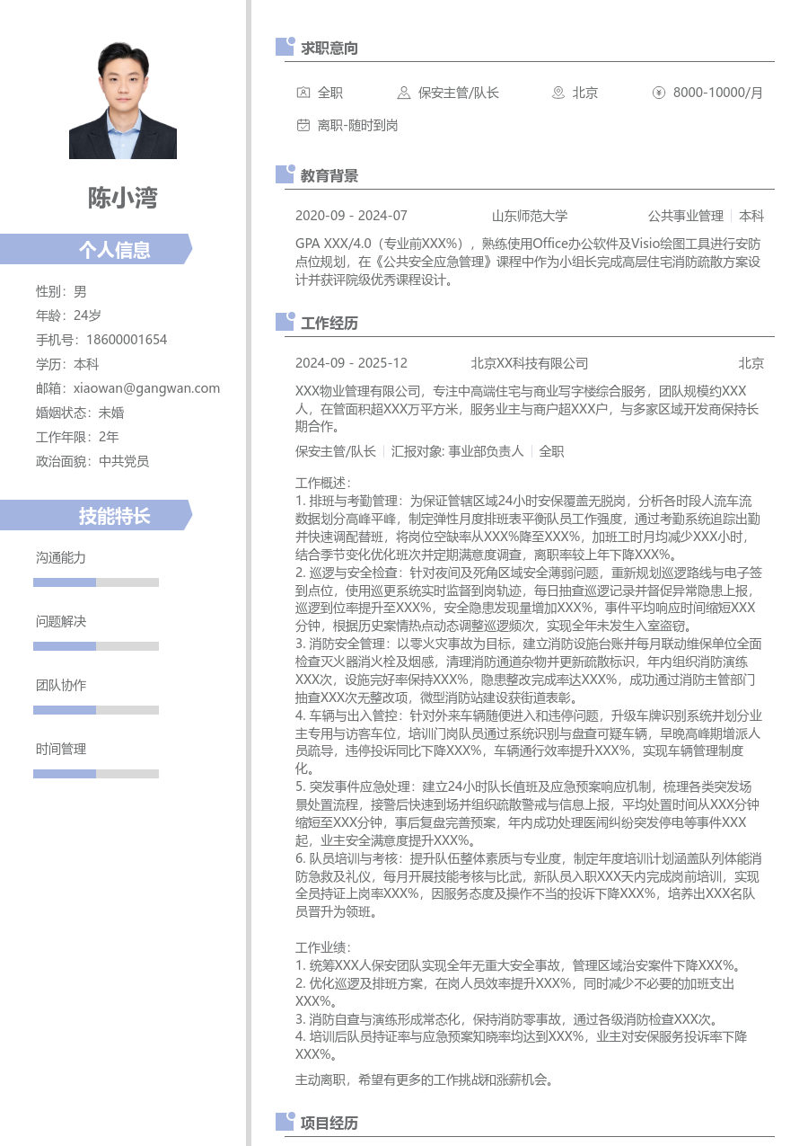Click the availability text 离职-随时到岗
Screen dimensions: 808x1146
coord(357,125)
